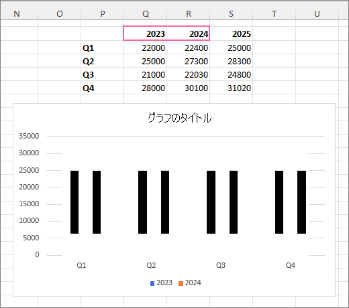Select the second bar above Q1
Screen dimensions: 349x308
[x=97, y=202]
